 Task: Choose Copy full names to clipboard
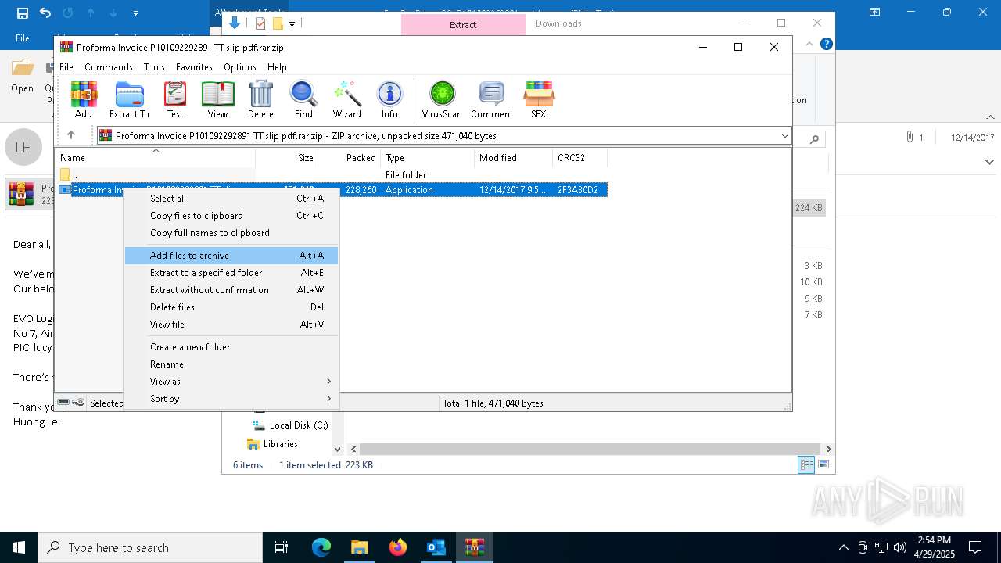coord(231,233)
